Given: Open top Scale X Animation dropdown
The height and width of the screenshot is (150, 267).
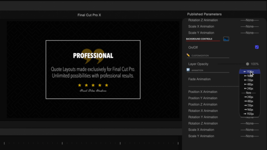Looking at the screenshot, I should [x=249, y=26].
